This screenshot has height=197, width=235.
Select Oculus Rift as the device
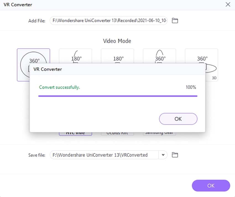point(117,133)
